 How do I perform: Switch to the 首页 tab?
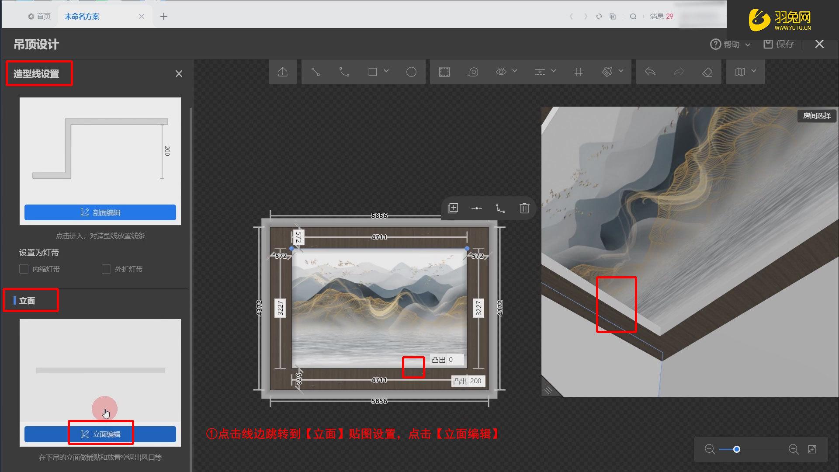39,17
